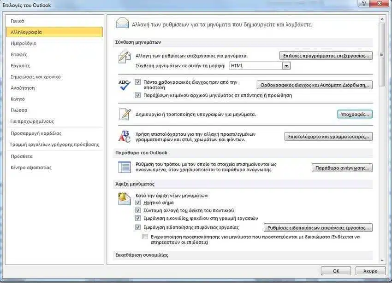
Task: Click the signature pen icon
Action: pos(125,114)
